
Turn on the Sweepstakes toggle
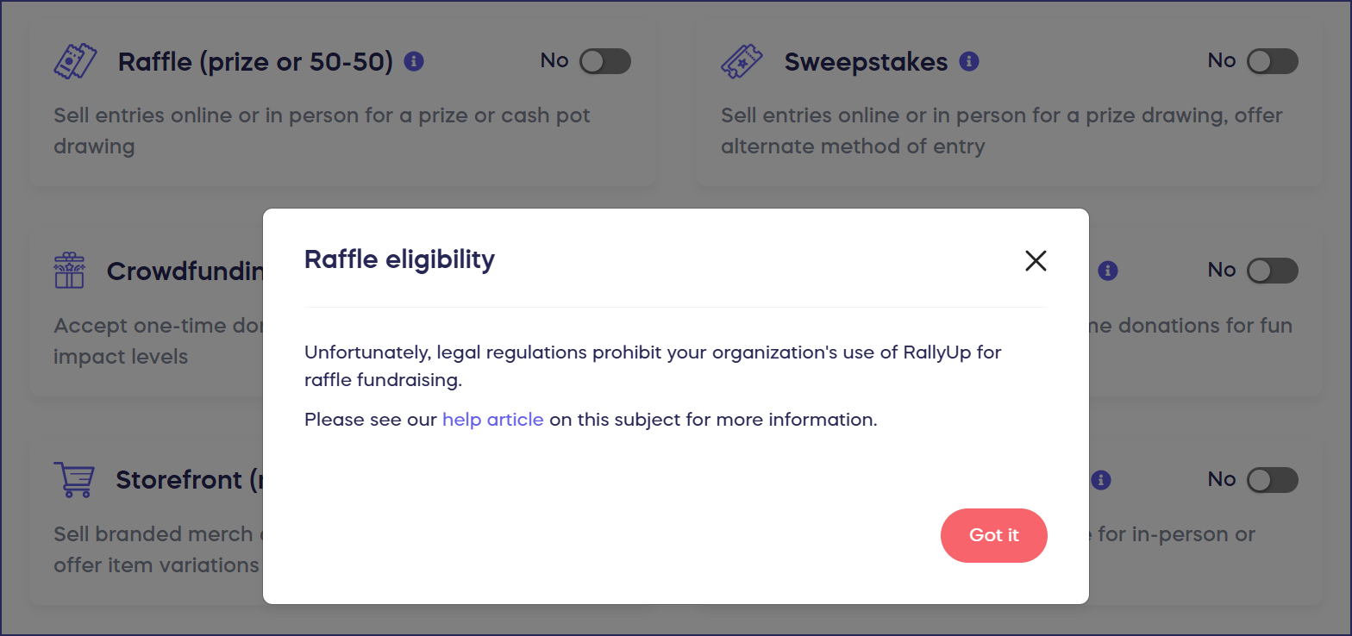click(1272, 61)
